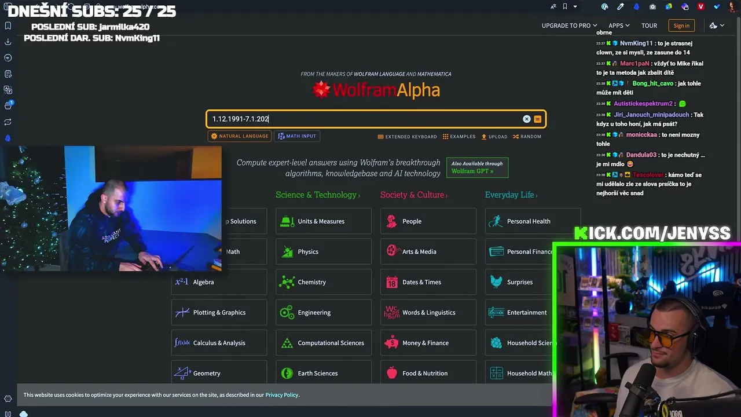Open the Geometry topic

(219, 374)
